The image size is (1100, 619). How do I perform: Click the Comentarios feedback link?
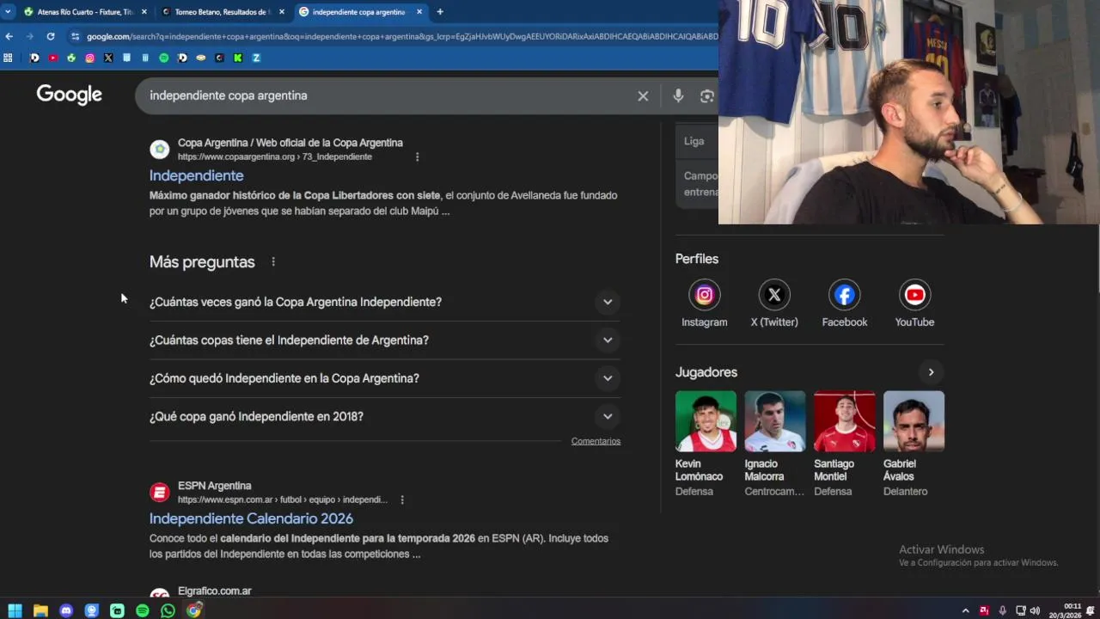coord(596,441)
